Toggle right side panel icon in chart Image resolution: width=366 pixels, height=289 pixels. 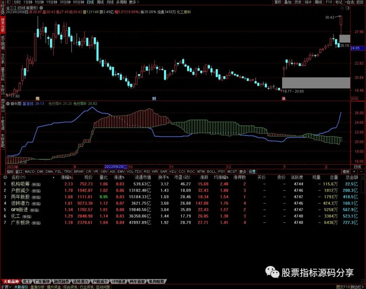click(348, 8)
